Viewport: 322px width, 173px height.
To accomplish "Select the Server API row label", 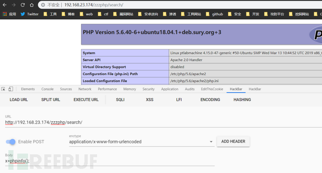I will 91,60.
